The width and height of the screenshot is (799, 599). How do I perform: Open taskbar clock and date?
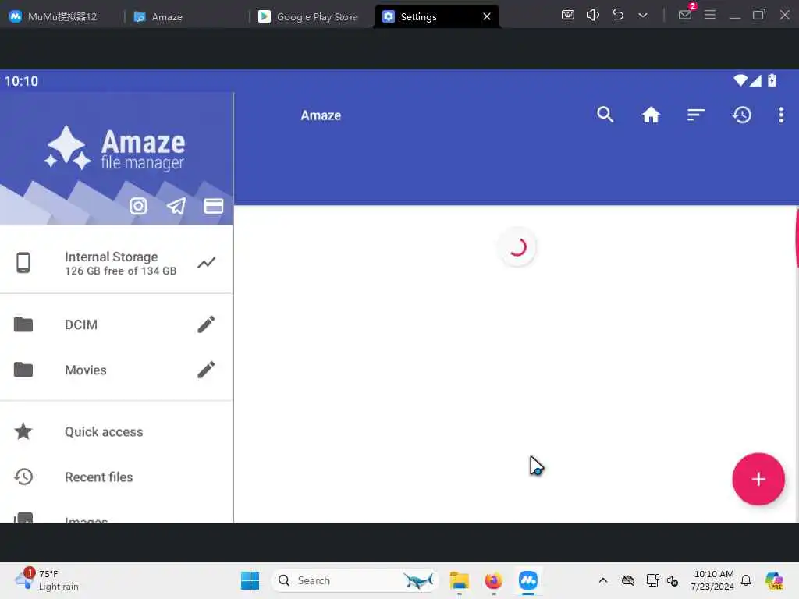pyautogui.click(x=713, y=580)
